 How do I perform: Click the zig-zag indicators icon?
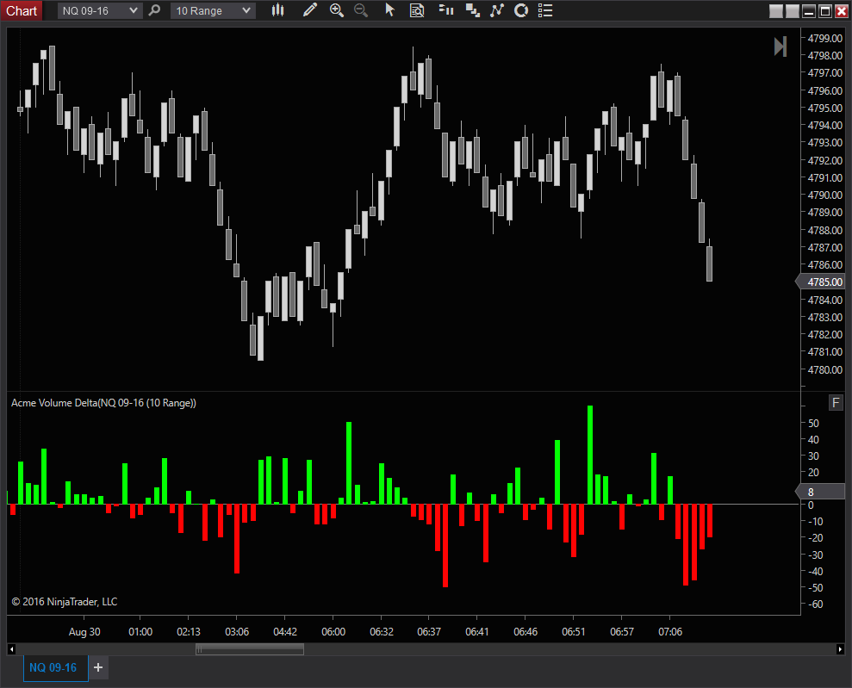coord(496,10)
